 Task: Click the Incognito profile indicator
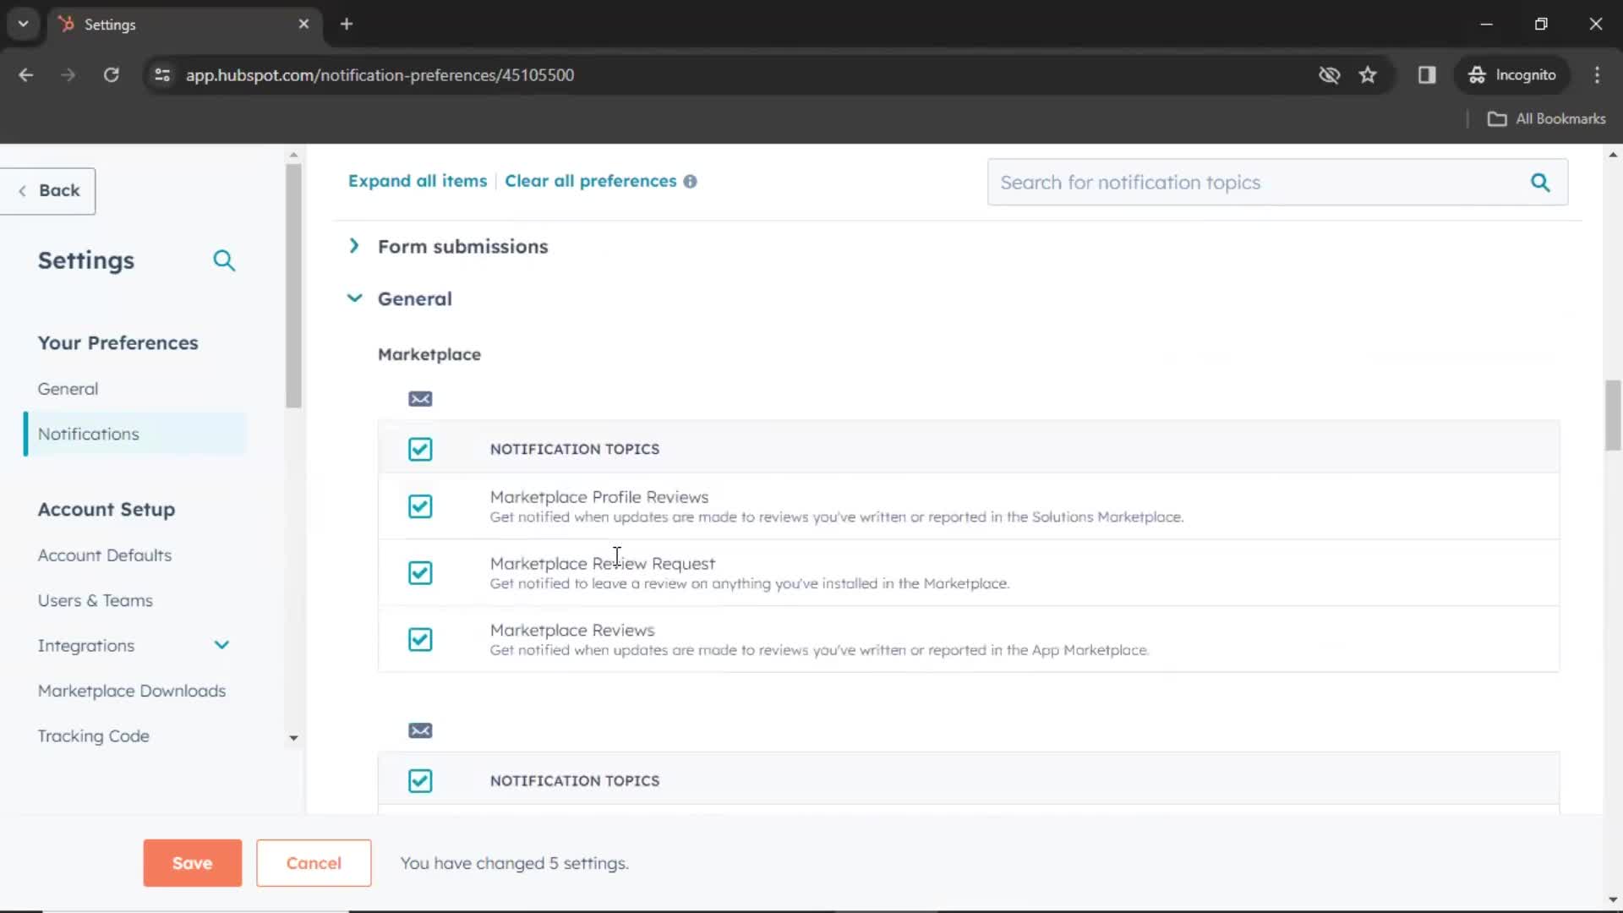1512,75
